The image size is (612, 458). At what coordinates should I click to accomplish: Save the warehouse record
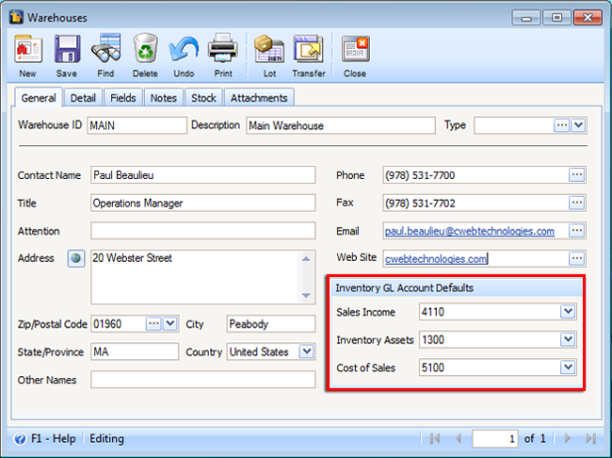67,49
